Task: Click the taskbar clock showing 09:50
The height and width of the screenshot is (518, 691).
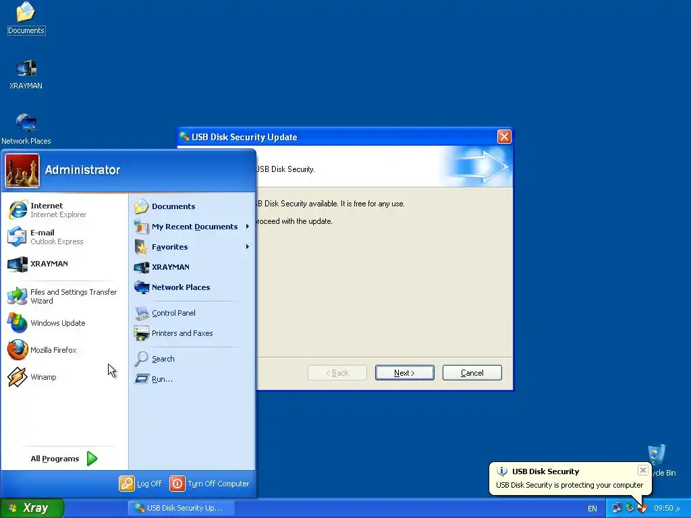Action: 666,509
